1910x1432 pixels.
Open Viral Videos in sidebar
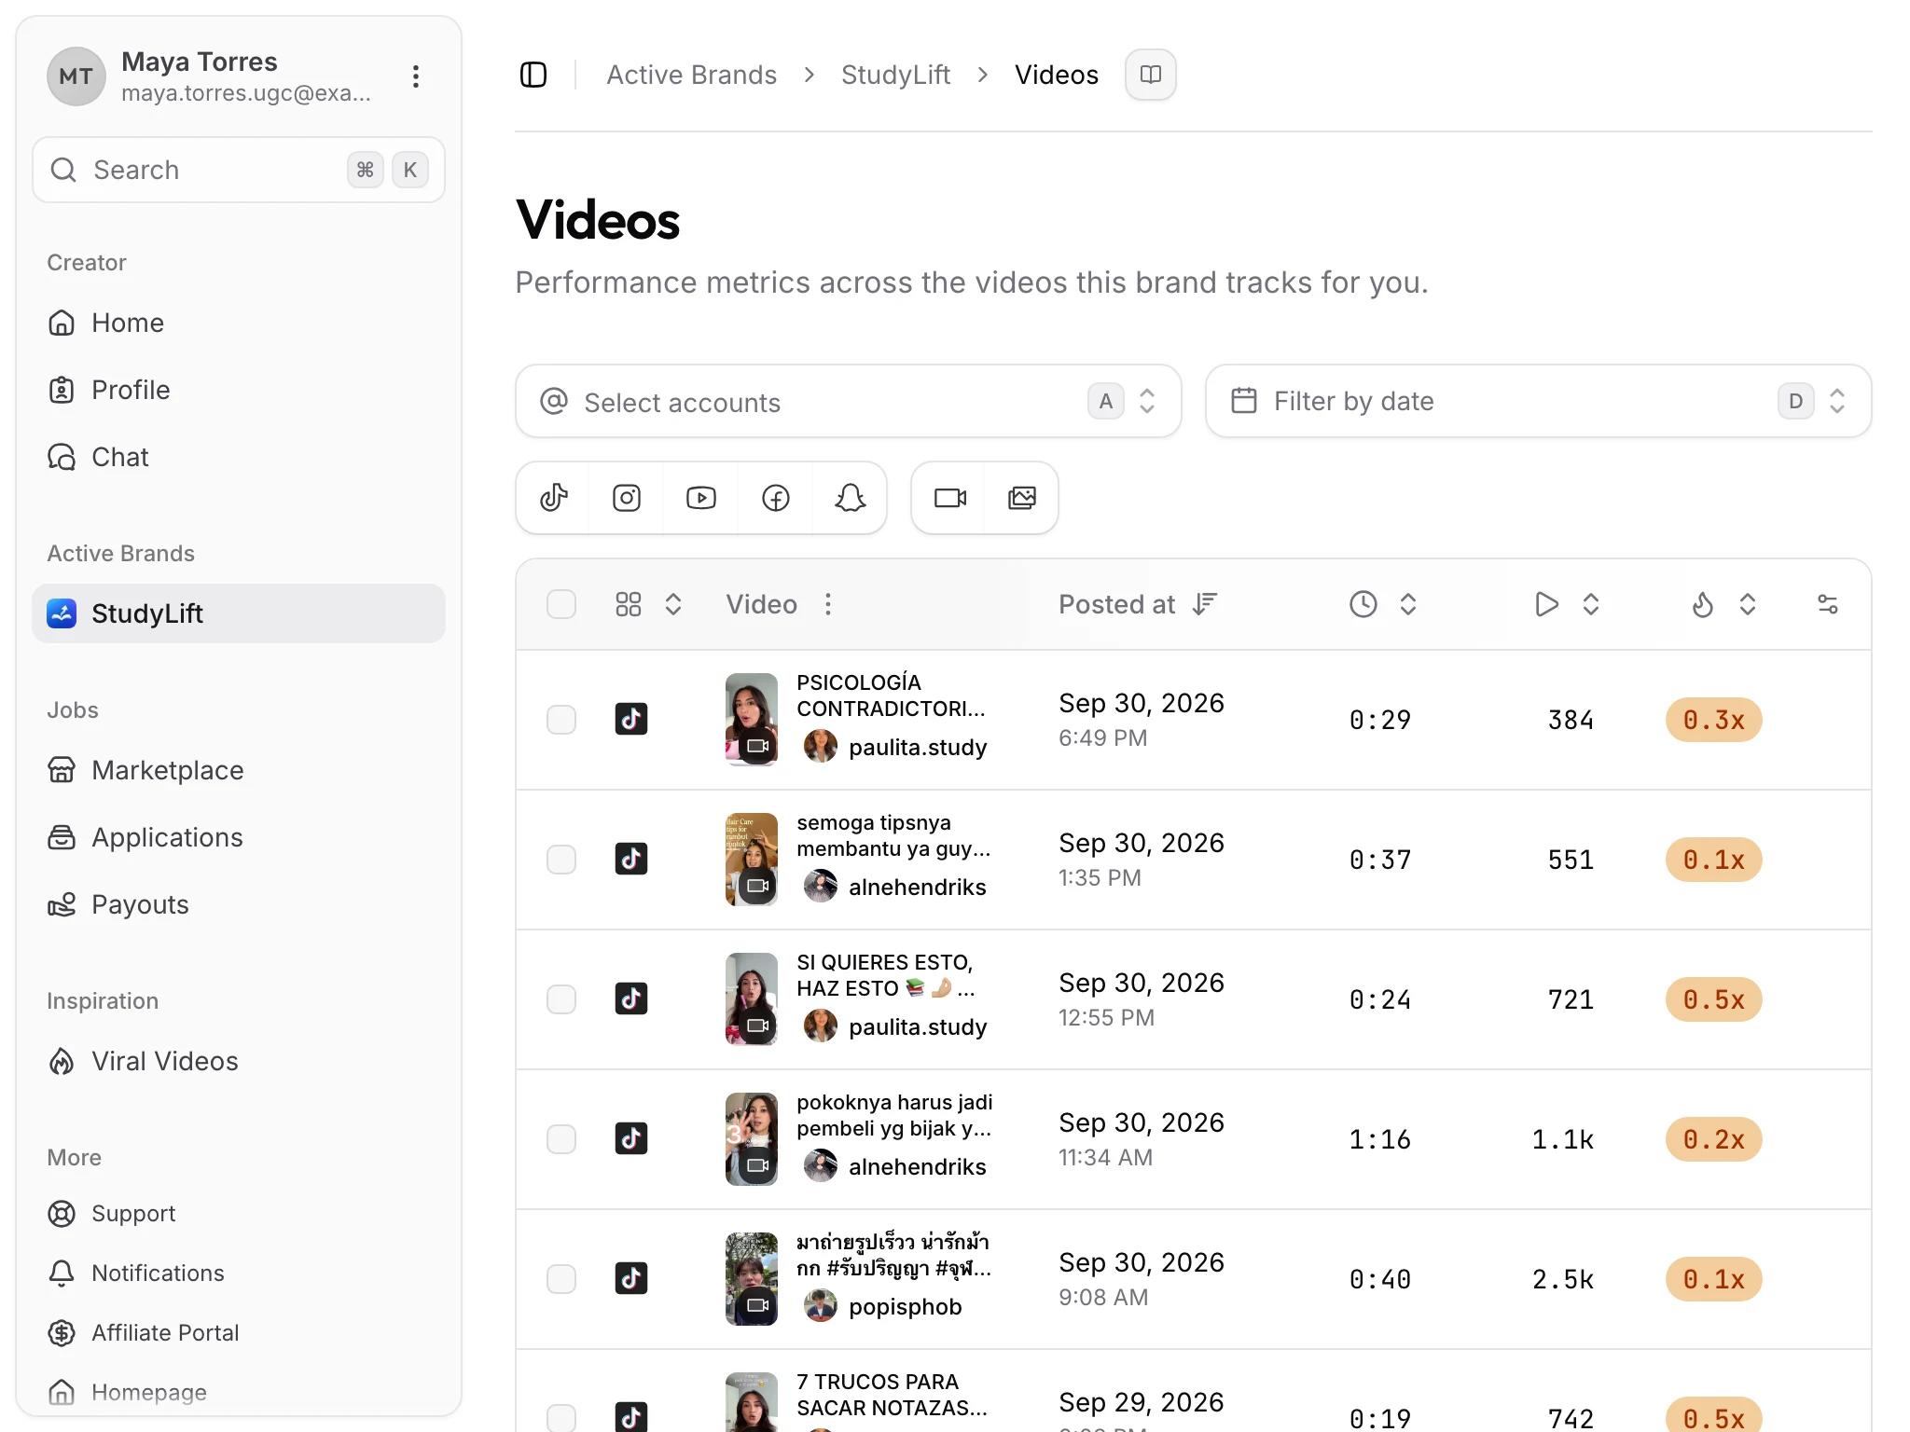(x=239, y=1061)
